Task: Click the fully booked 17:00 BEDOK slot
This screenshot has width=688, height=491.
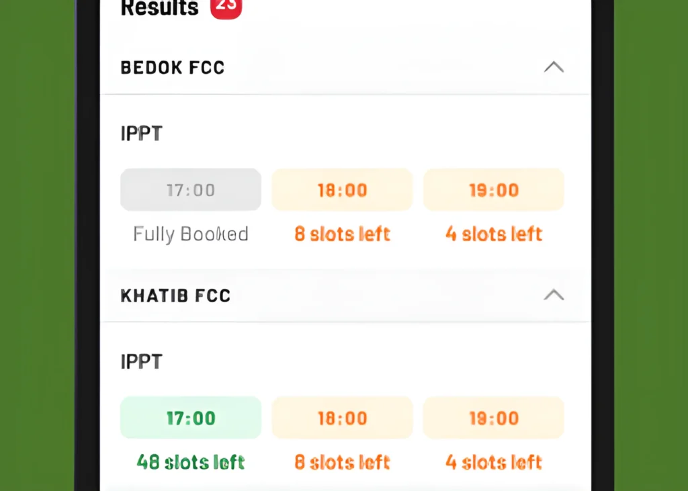Action: tap(190, 189)
